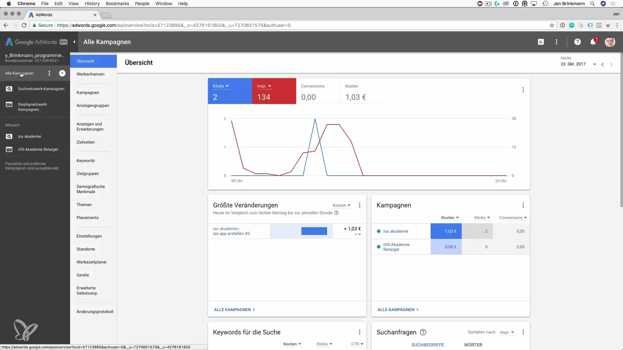Select the Übersicht tab
The height and width of the screenshot is (350, 623).
click(x=93, y=61)
